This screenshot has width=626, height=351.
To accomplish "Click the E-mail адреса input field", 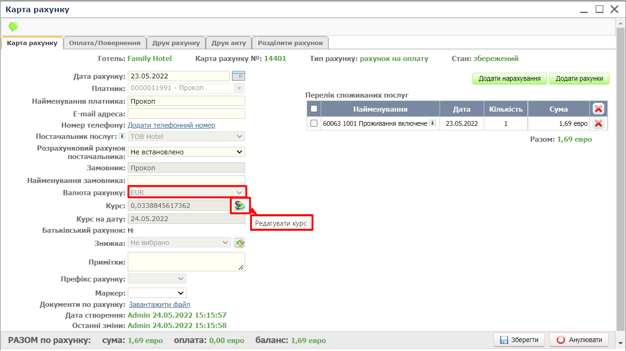I will [186, 114].
